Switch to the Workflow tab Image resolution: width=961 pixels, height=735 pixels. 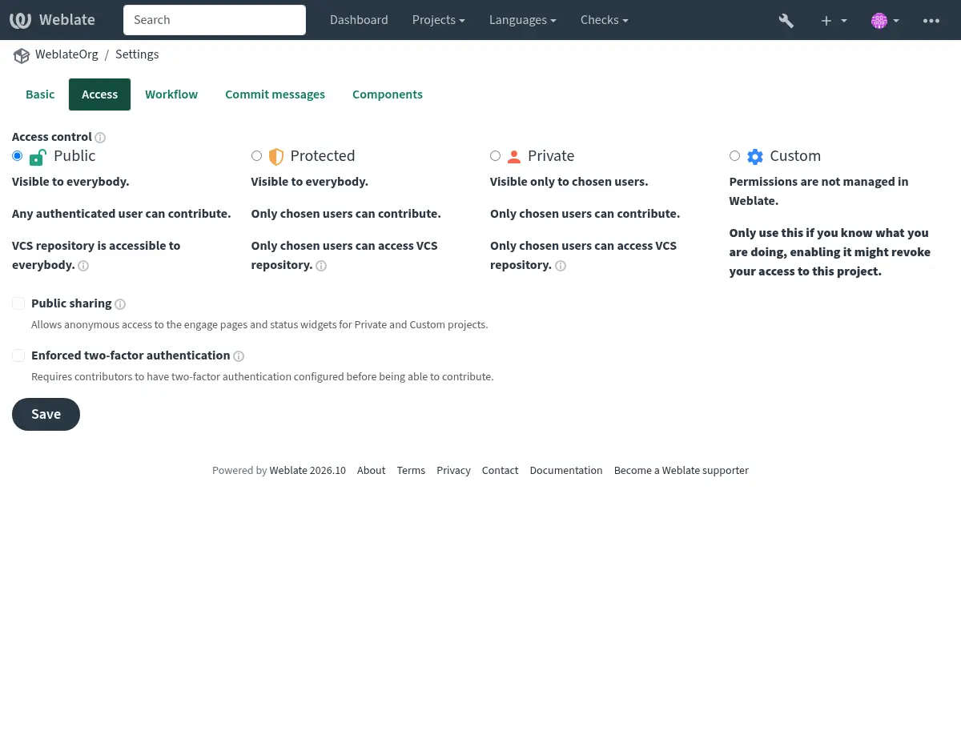pos(171,94)
